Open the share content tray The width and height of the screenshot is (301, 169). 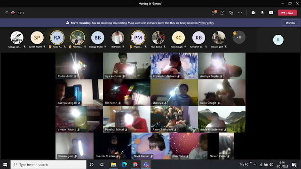point(271,13)
